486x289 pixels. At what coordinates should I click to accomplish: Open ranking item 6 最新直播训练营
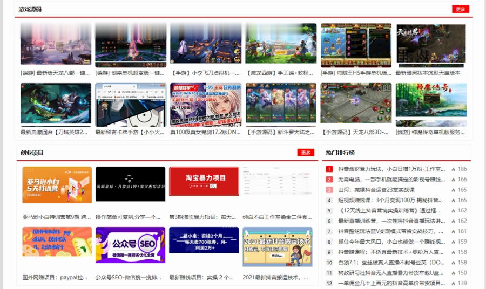click(x=391, y=221)
